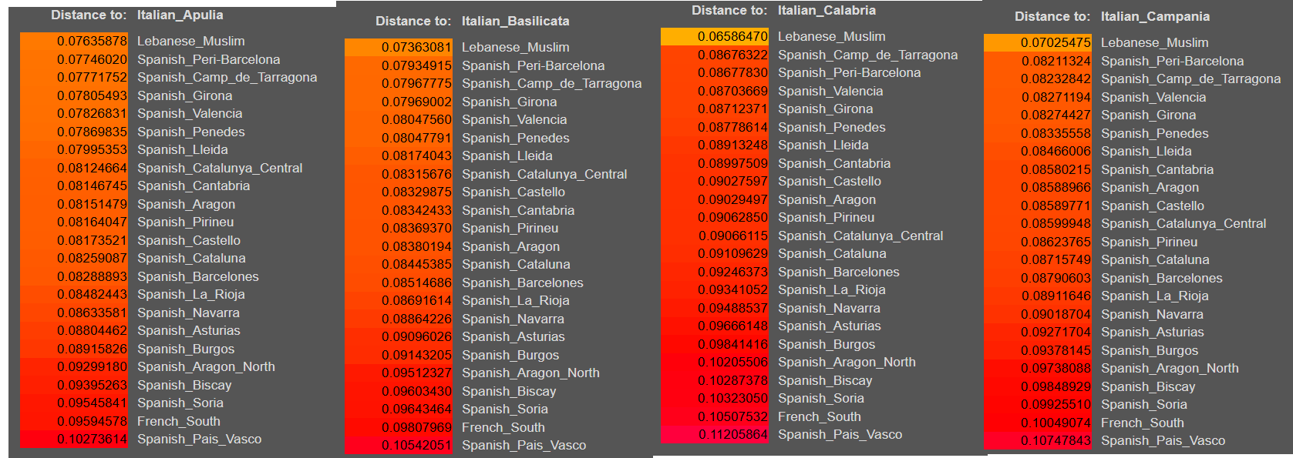Click the Italian_Apulia header label
1293x458 pixels.
click(x=180, y=15)
